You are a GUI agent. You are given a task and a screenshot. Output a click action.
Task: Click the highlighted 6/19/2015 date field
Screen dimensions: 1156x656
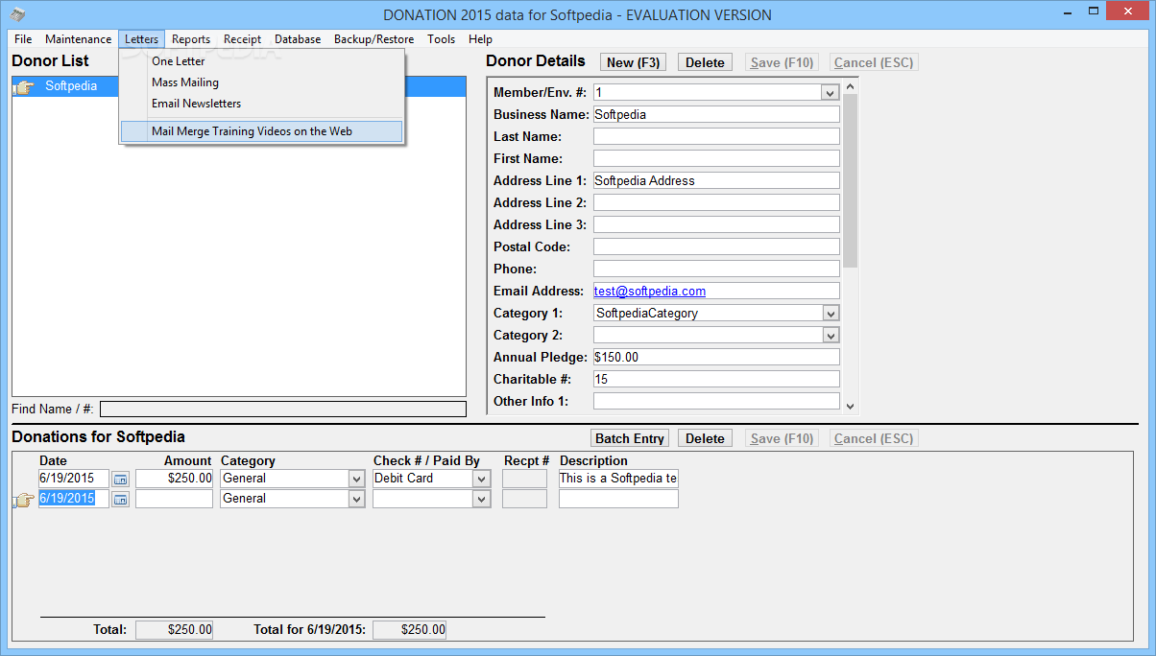[74, 499]
